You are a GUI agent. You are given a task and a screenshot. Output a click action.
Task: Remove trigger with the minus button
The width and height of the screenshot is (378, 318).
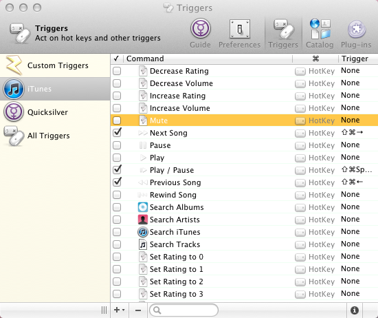(138, 310)
